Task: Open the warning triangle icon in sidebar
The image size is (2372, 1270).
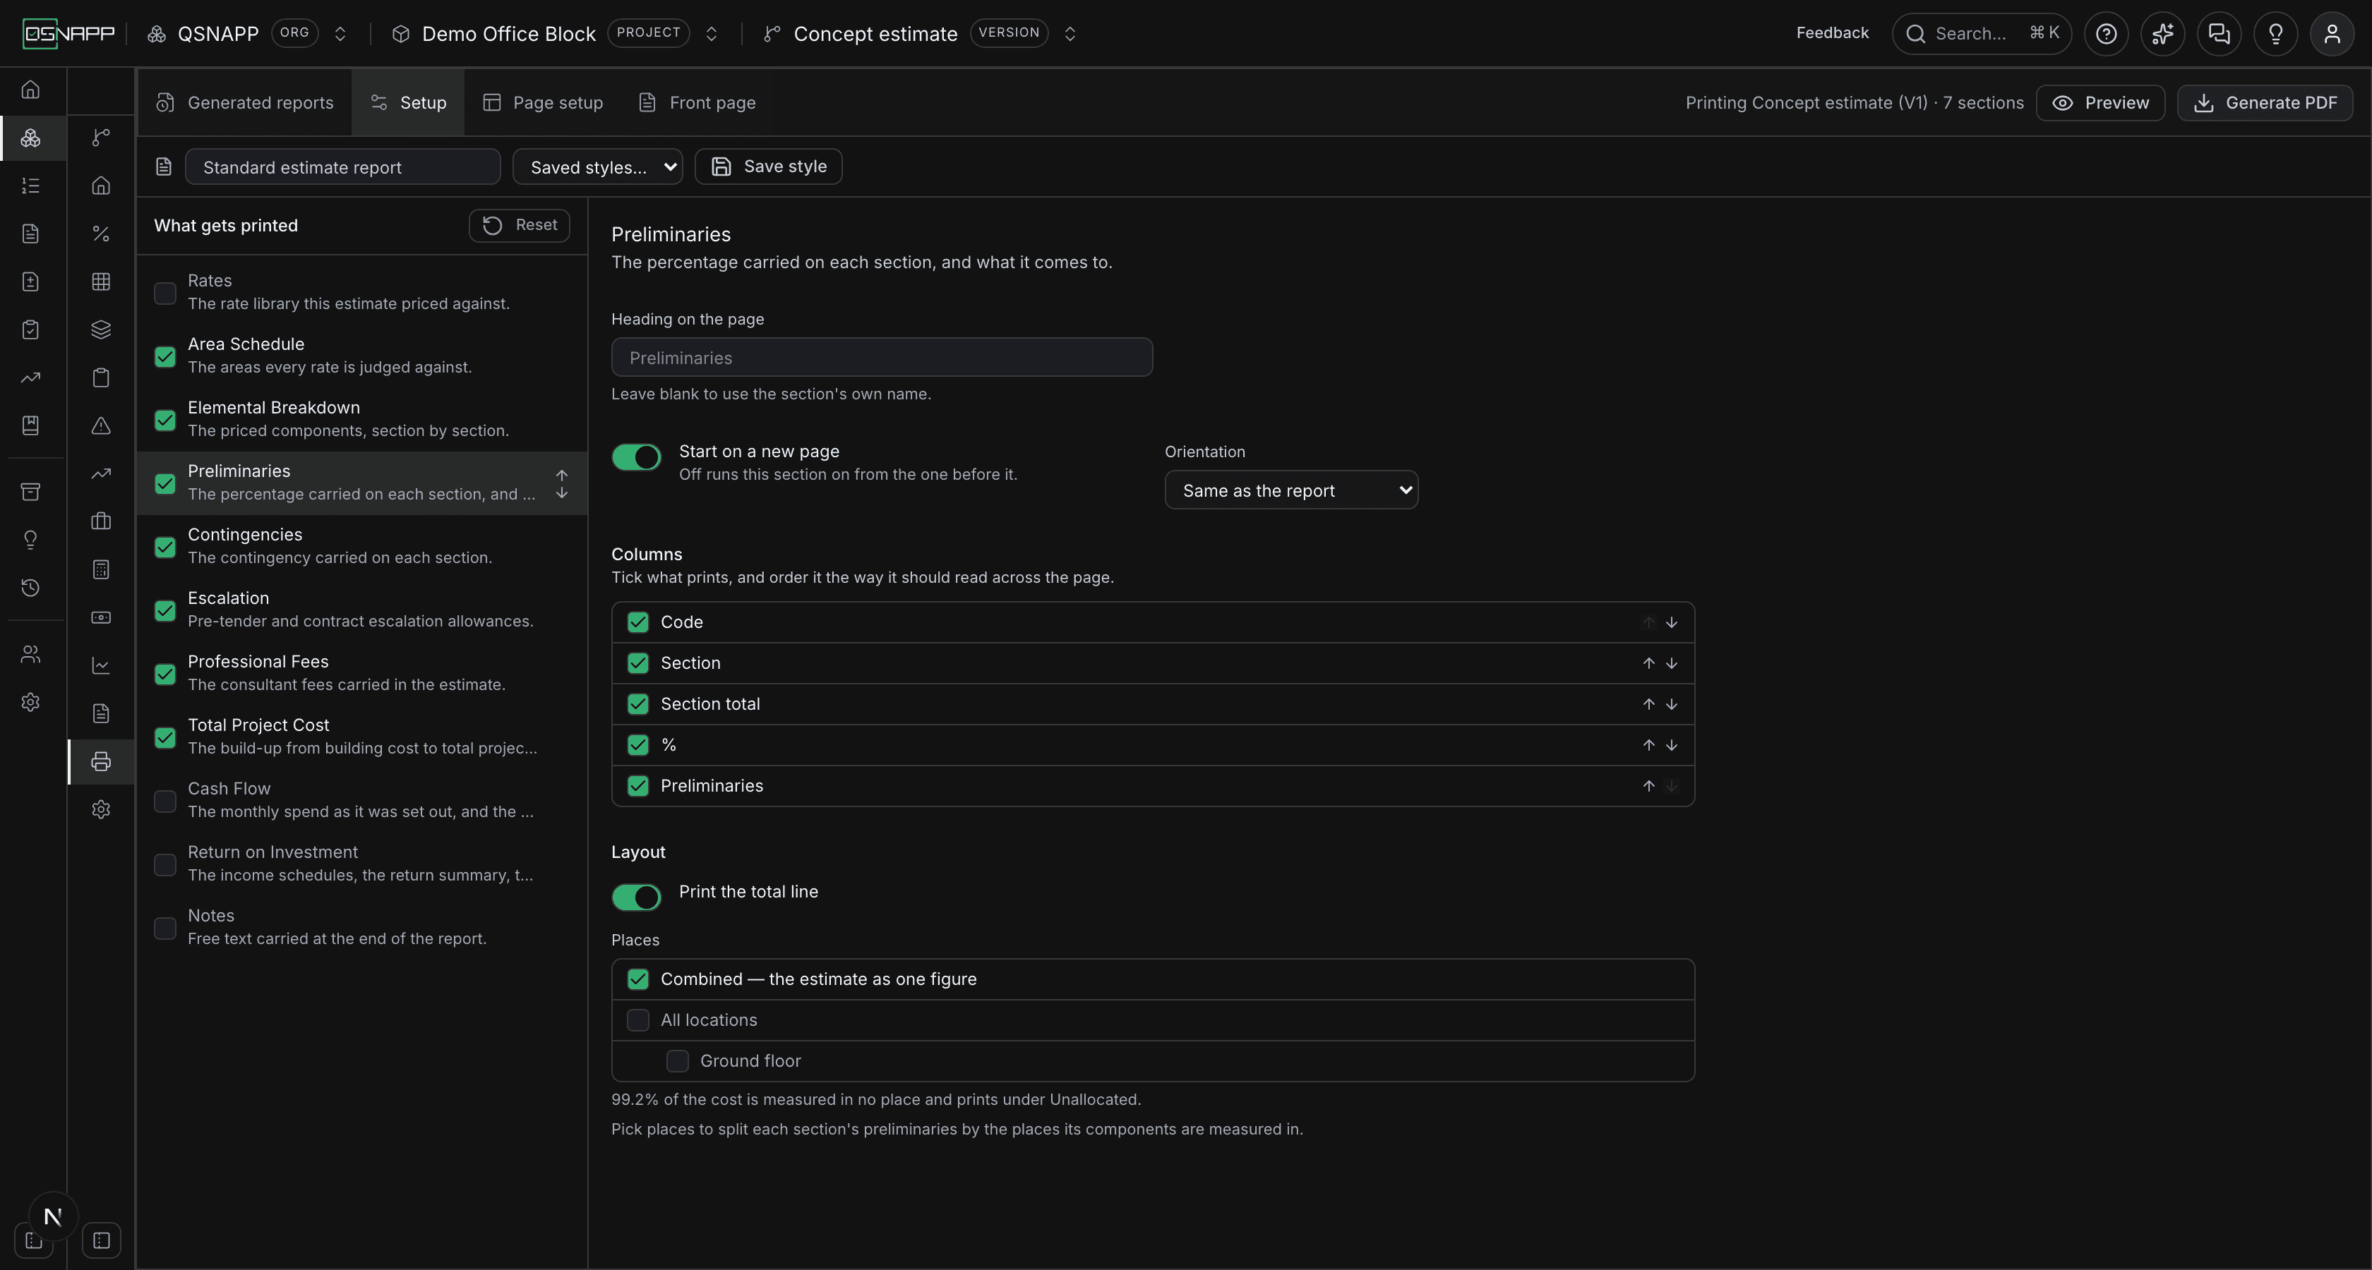Action: [101, 425]
